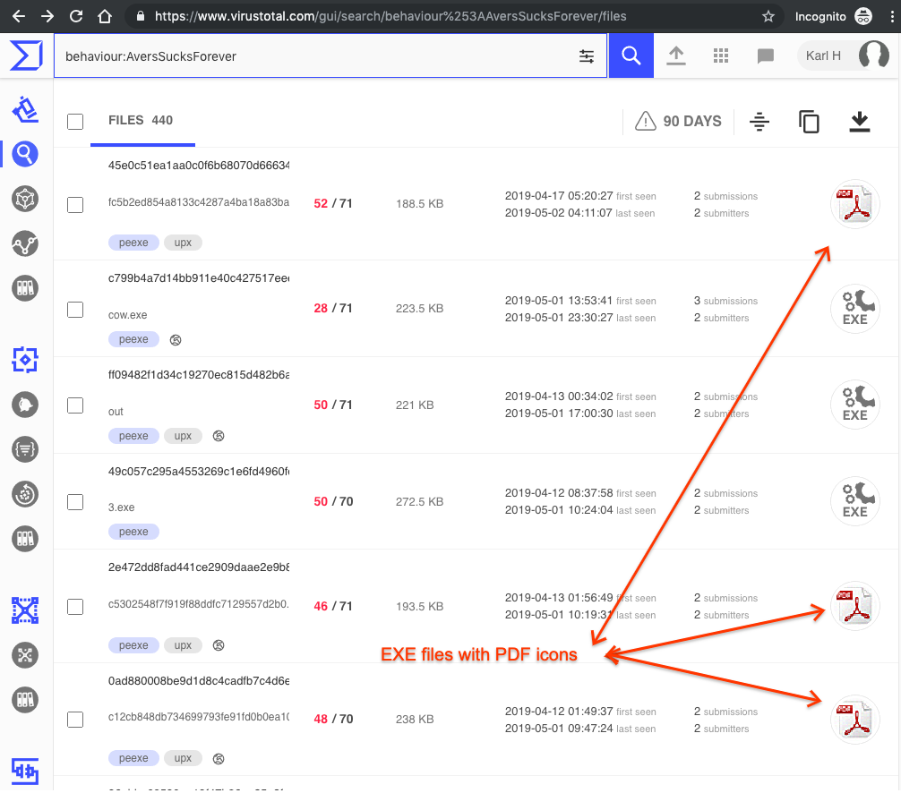Click PDF icon thumbnail of 2e472dd8 row
The width and height of the screenshot is (901, 793).
855,606
